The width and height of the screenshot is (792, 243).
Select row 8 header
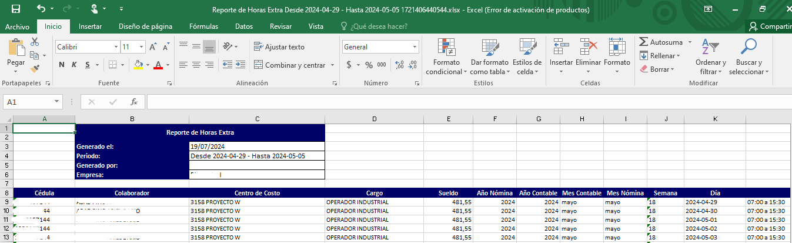click(x=6, y=193)
